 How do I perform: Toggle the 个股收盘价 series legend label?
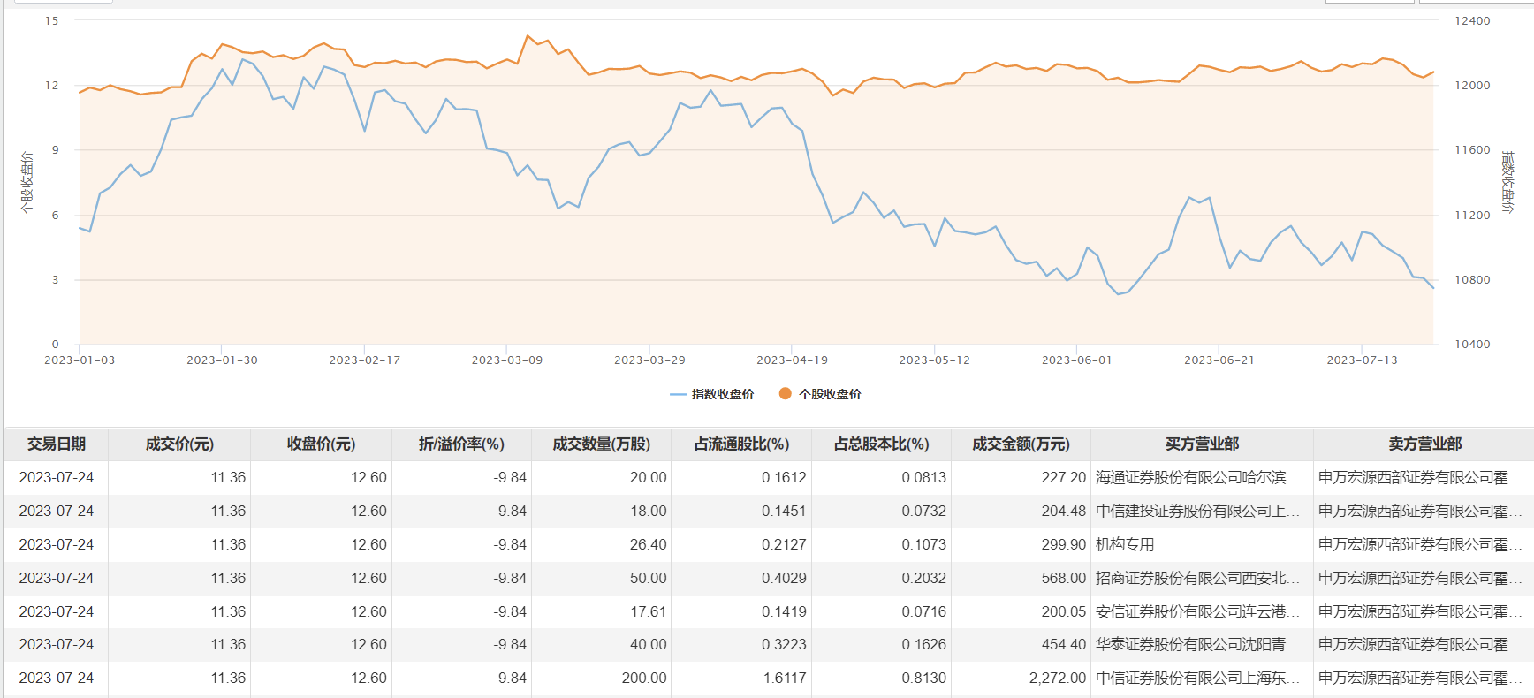click(x=830, y=394)
